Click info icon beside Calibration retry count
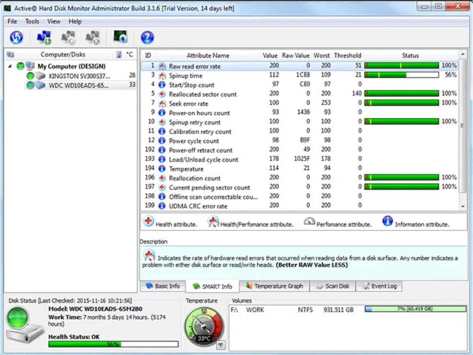 (162, 132)
